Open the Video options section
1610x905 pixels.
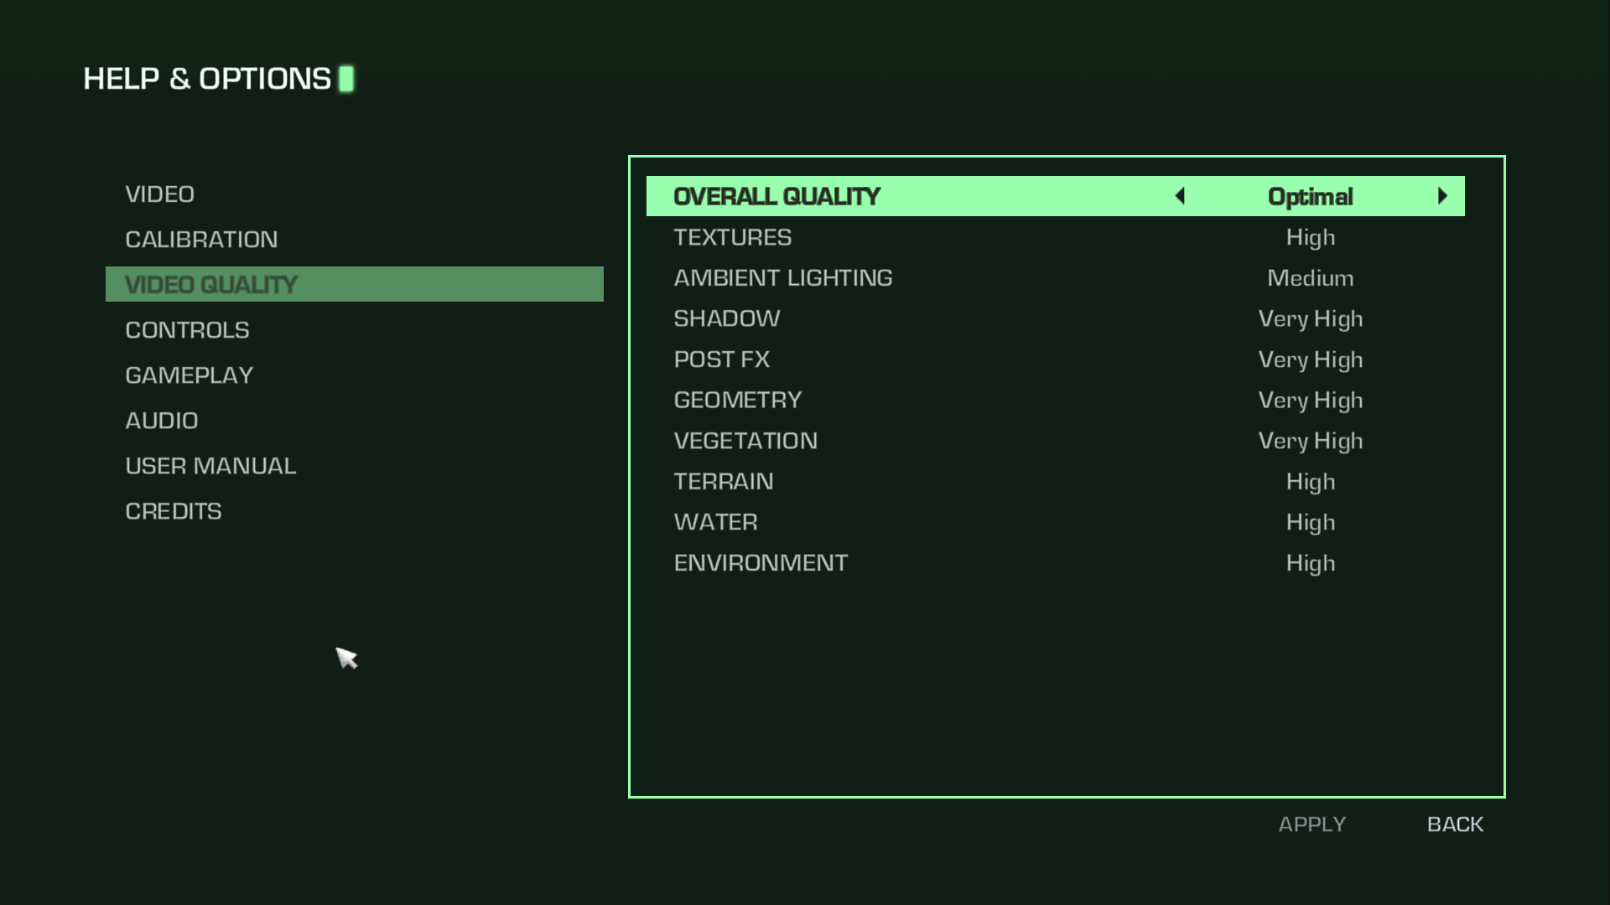coord(160,194)
